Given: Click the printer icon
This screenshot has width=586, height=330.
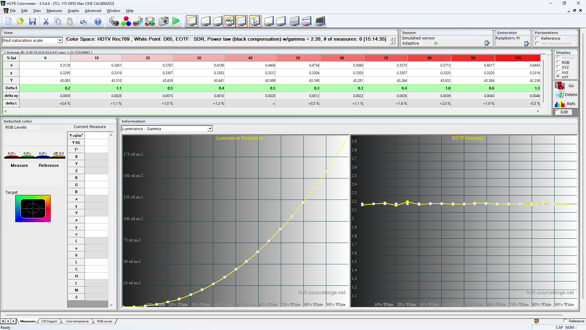Looking at the screenshot, I should point(83,21).
